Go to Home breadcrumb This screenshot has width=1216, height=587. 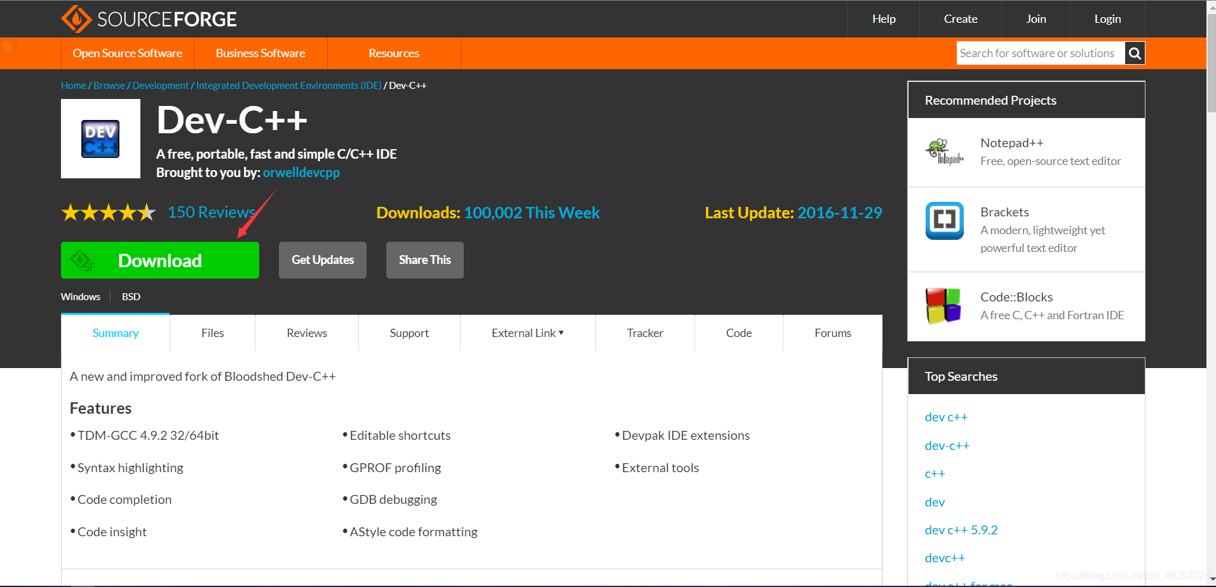point(74,86)
